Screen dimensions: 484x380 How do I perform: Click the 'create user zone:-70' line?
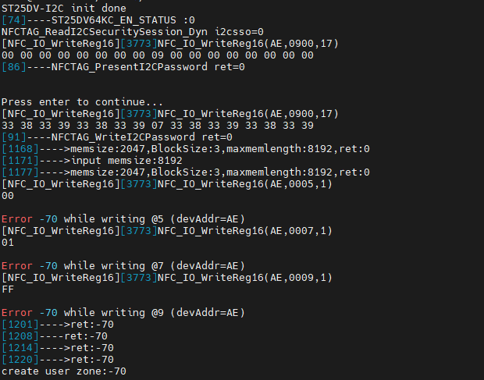[x=64, y=371]
